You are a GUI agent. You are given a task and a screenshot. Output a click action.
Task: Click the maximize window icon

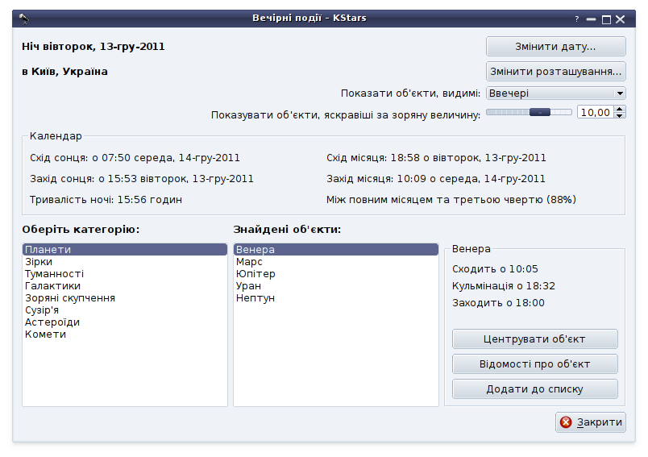click(x=607, y=19)
